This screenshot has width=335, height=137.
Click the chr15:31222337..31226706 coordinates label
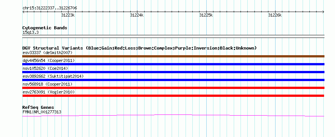coord(50,8)
